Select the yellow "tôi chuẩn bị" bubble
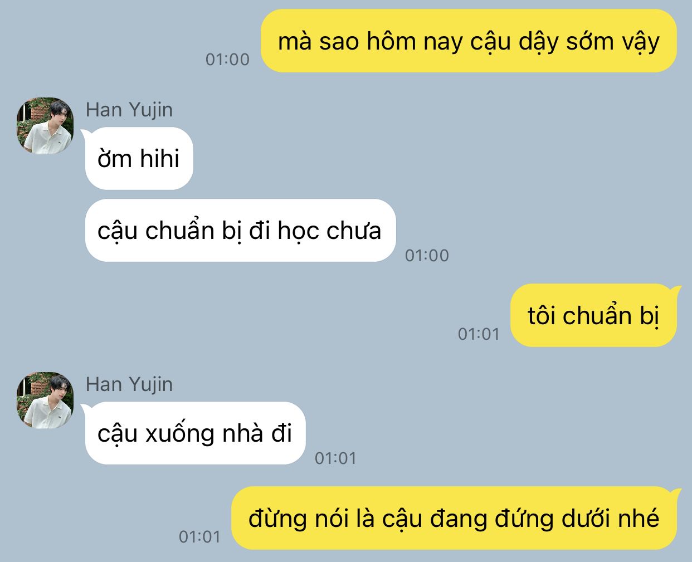Screen dimensions: 692x562 coord(594,315)
